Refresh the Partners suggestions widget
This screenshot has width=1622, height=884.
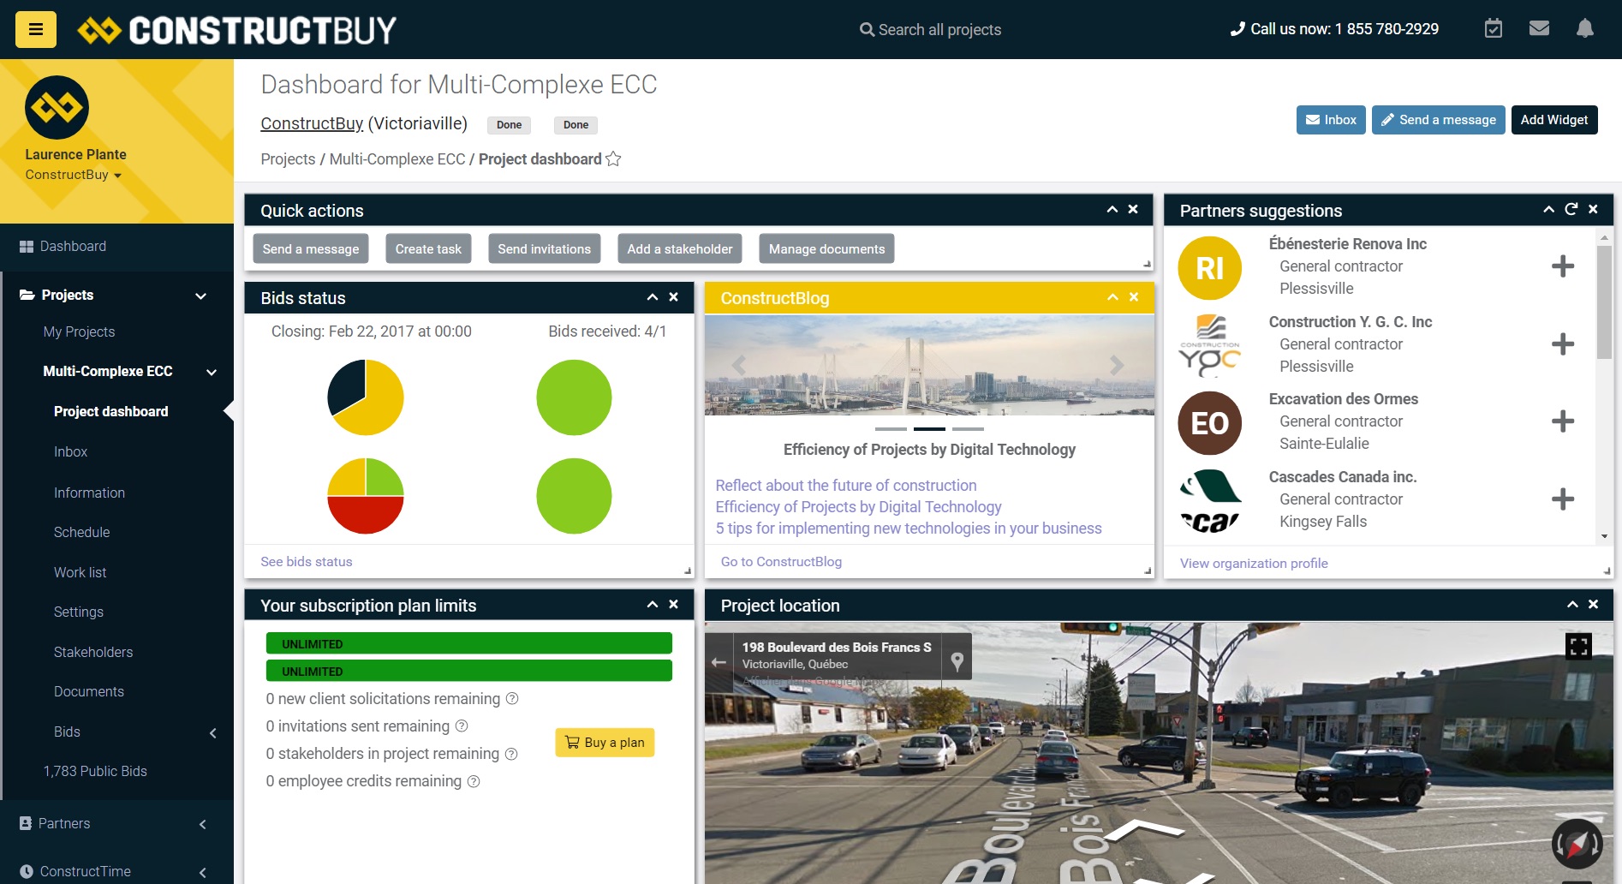pos(1571,210)
